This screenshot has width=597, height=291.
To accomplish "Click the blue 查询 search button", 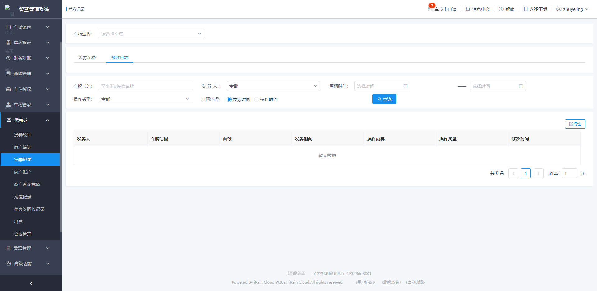I will tap(384, 99).
